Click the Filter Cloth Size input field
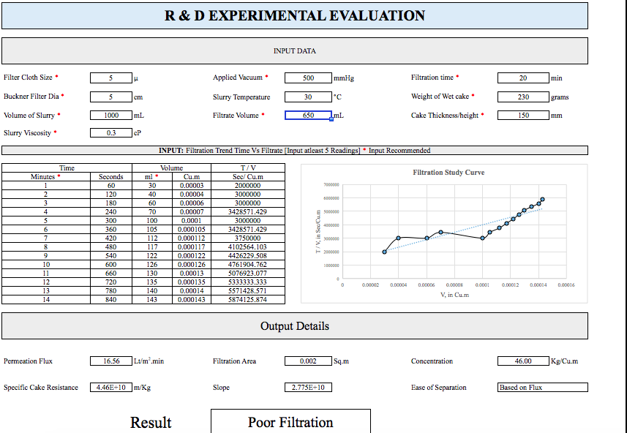Screen dimensions: 627x433 [111, 78]
